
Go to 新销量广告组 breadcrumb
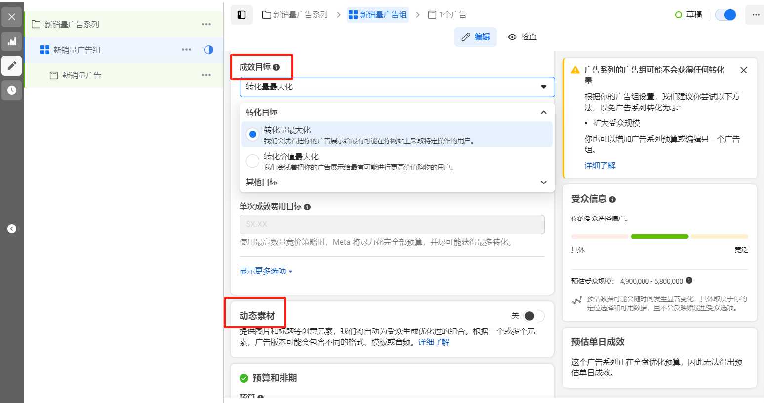pos(378,15)
